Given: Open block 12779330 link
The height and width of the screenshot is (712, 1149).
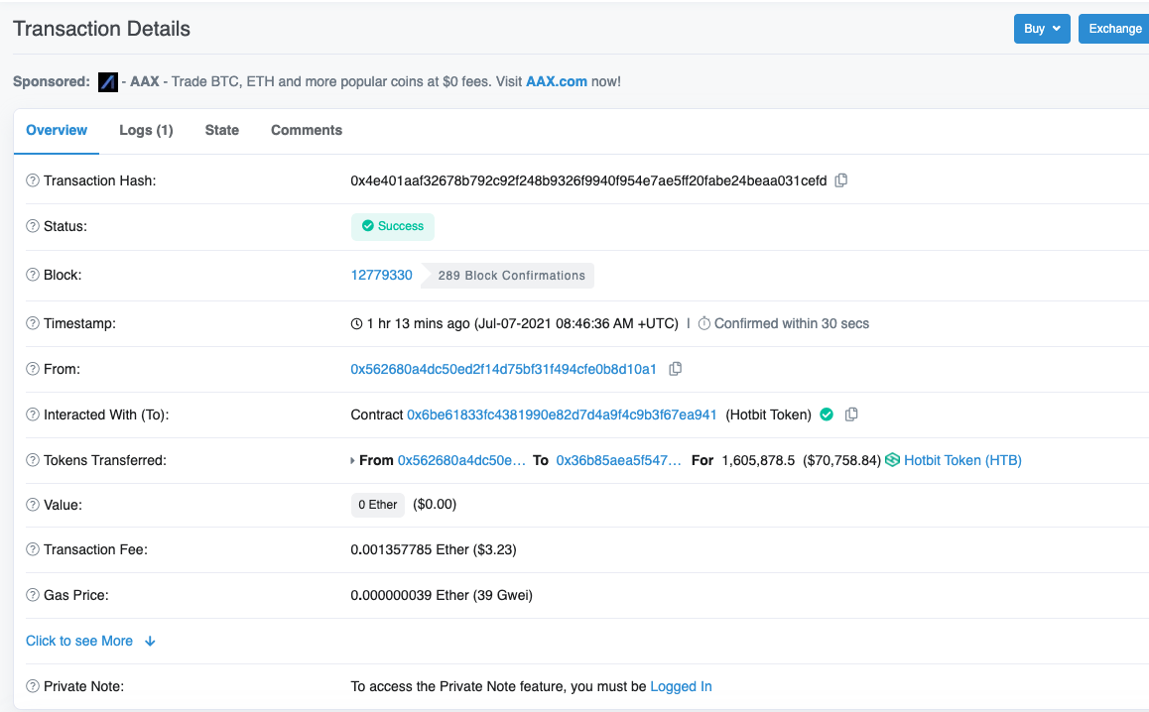Looking at the screenshot, I should 382,275.
